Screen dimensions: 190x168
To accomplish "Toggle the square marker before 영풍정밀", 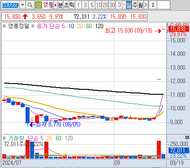I will pos(4,26).
